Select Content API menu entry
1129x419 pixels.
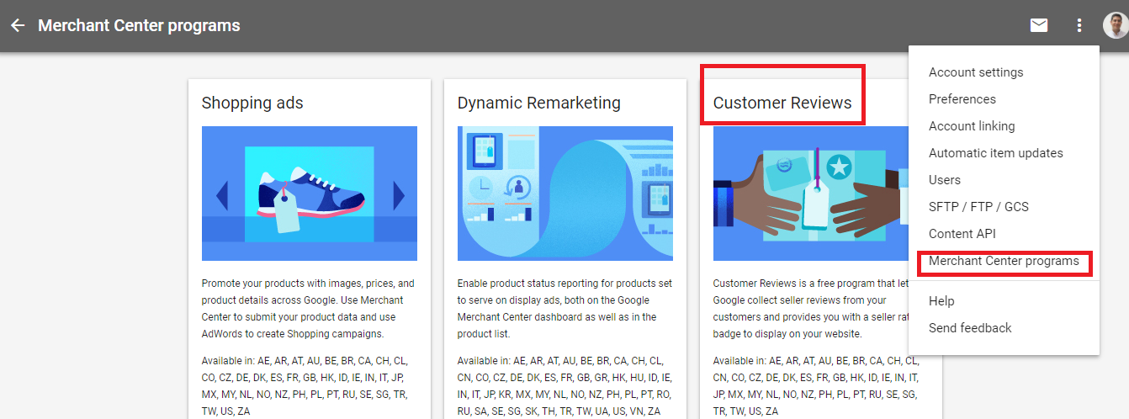962,234
